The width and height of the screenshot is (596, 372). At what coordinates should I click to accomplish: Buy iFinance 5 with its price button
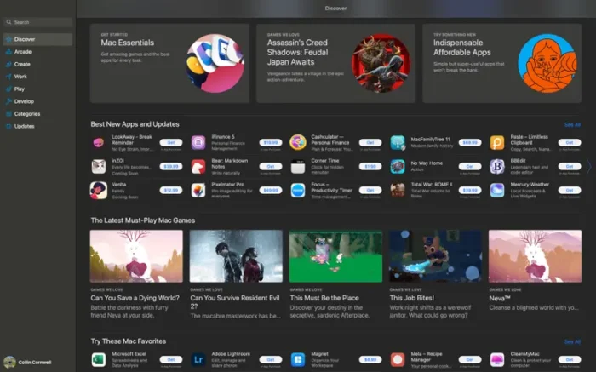(x=271, y=142)
